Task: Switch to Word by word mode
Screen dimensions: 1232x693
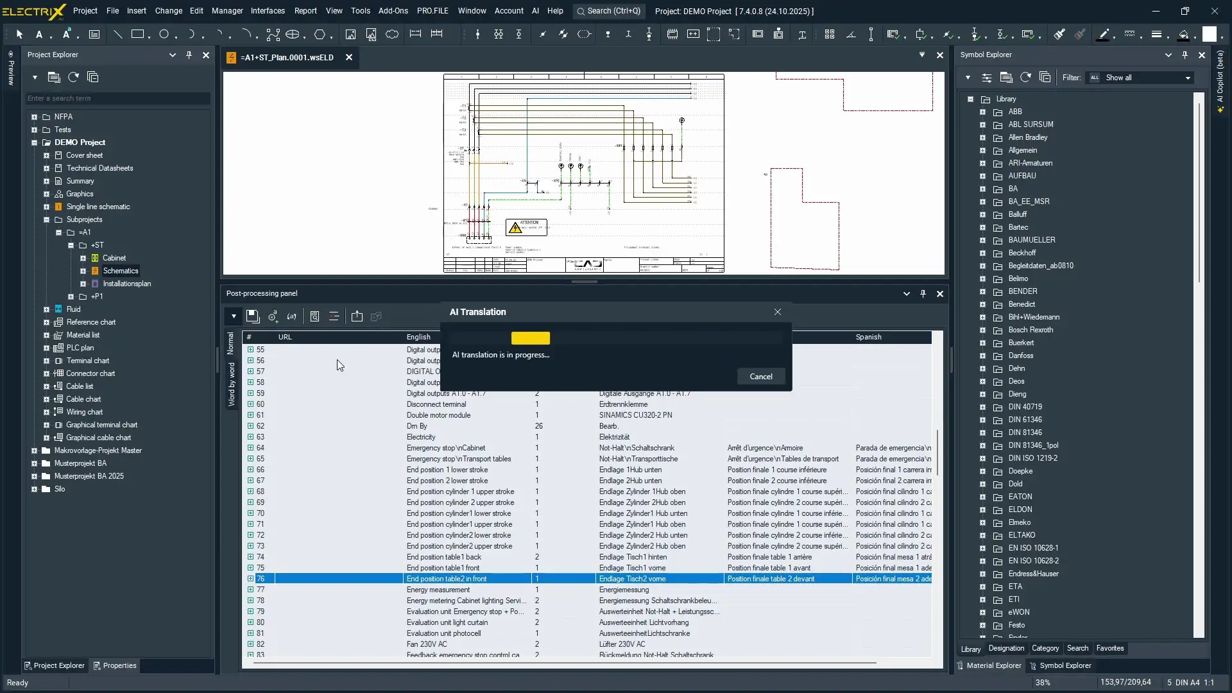Action: coord(232,384)
